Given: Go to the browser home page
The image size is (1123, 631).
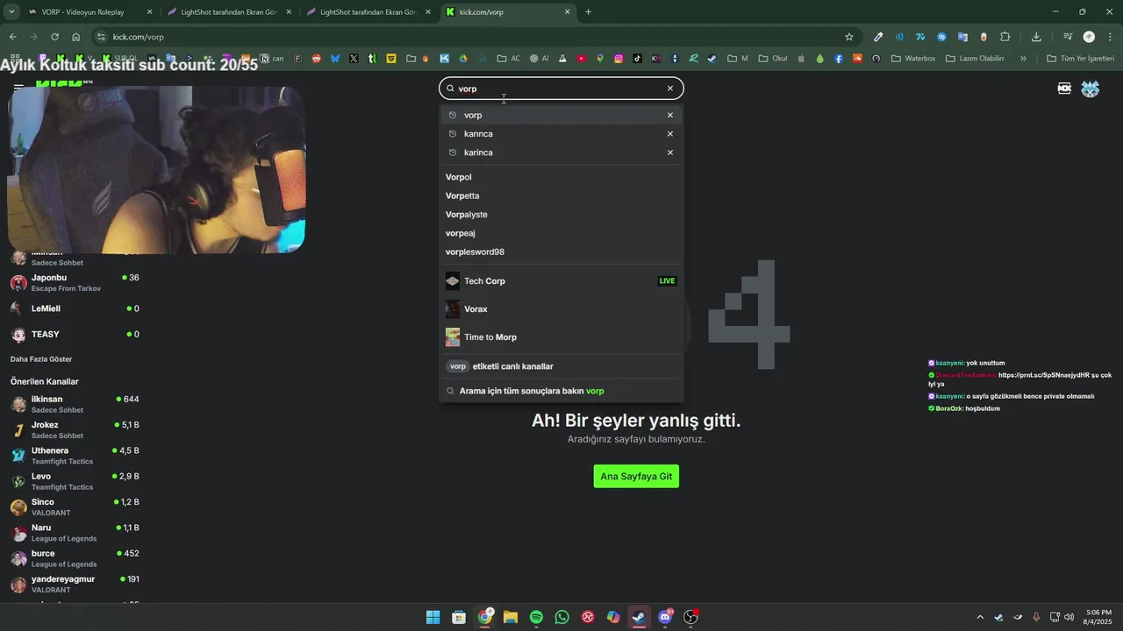Looking at the screenshot, I should (76, 37).
